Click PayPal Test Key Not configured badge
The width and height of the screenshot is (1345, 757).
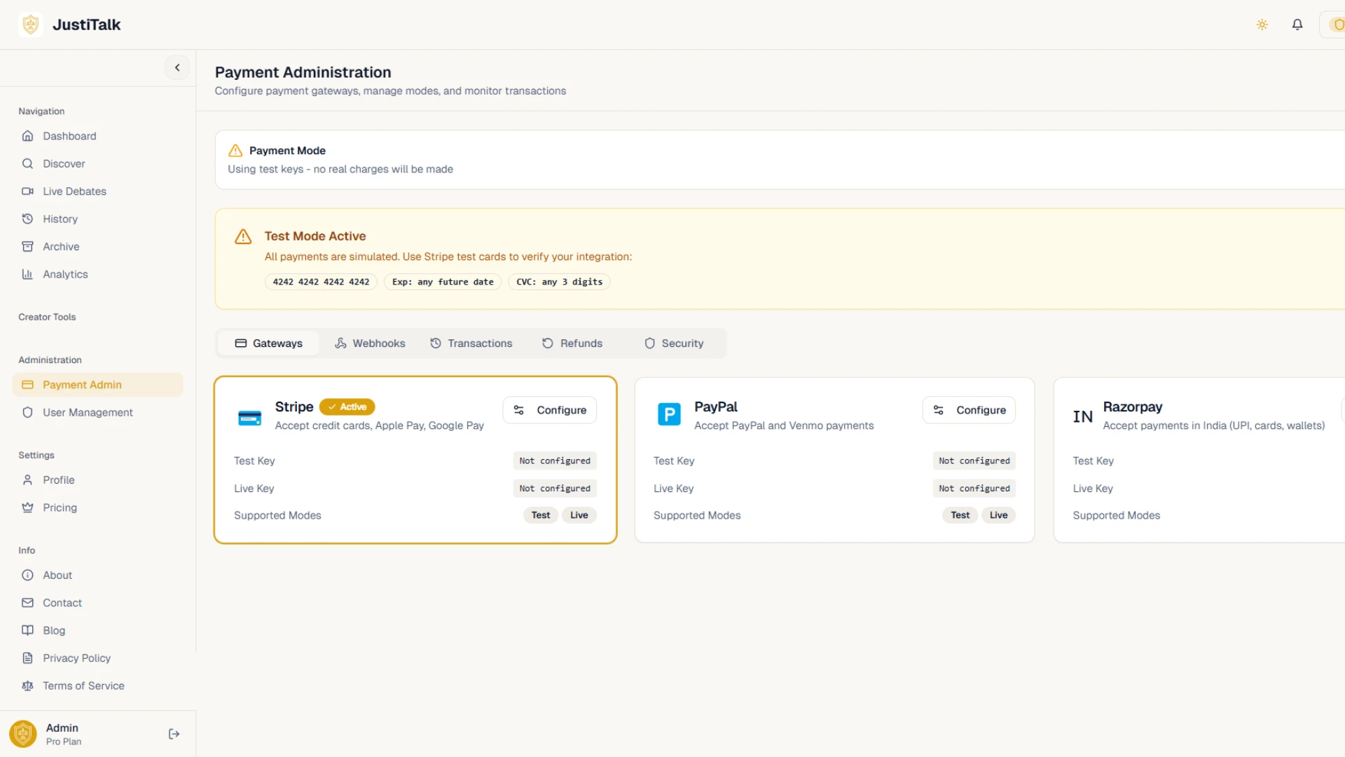coord(974,461)
